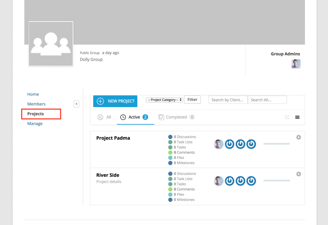Click the Search by Client input field
This screenshot has width=328, height=225.
tap(228, 100)
